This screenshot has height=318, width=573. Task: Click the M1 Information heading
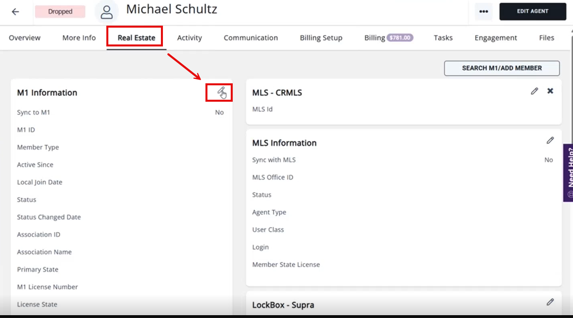coord(47,93)
